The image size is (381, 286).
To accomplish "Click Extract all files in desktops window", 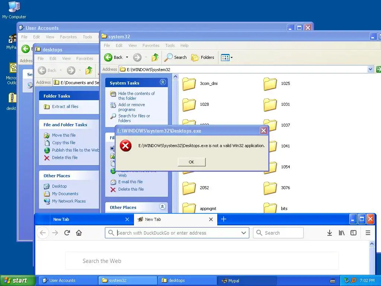I will pyautogui.click(x=65, y=107).
